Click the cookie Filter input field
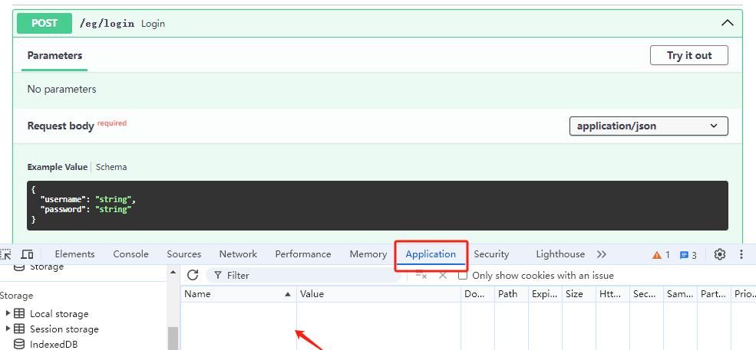The image size is (756, 350). [x=304, y=276]
